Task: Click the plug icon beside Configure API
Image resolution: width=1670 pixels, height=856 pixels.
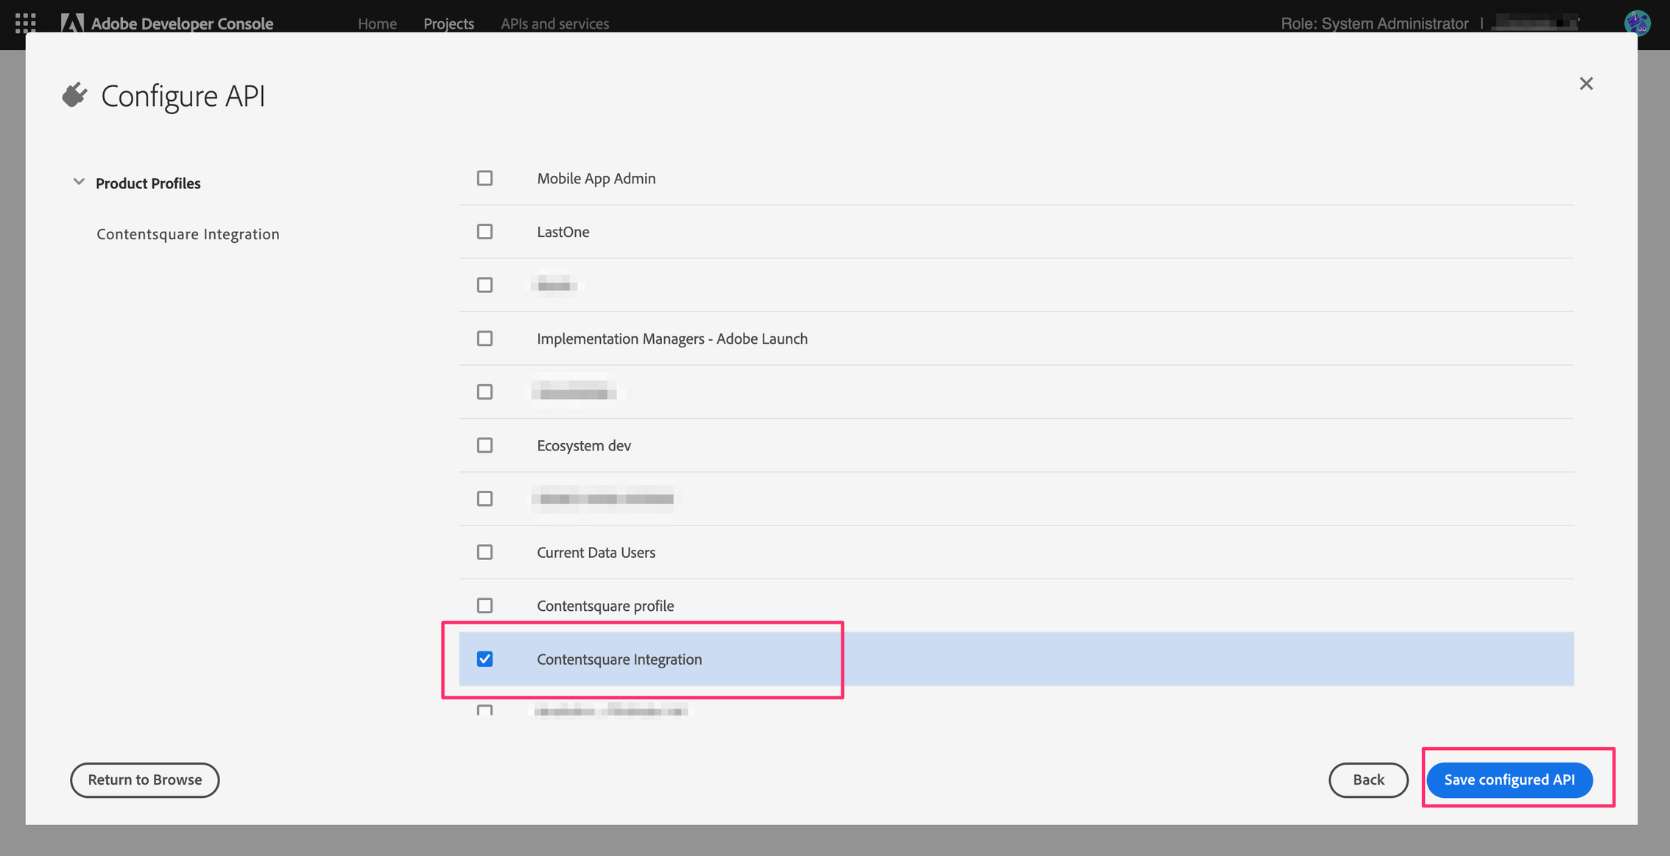Action: point(74,96)
